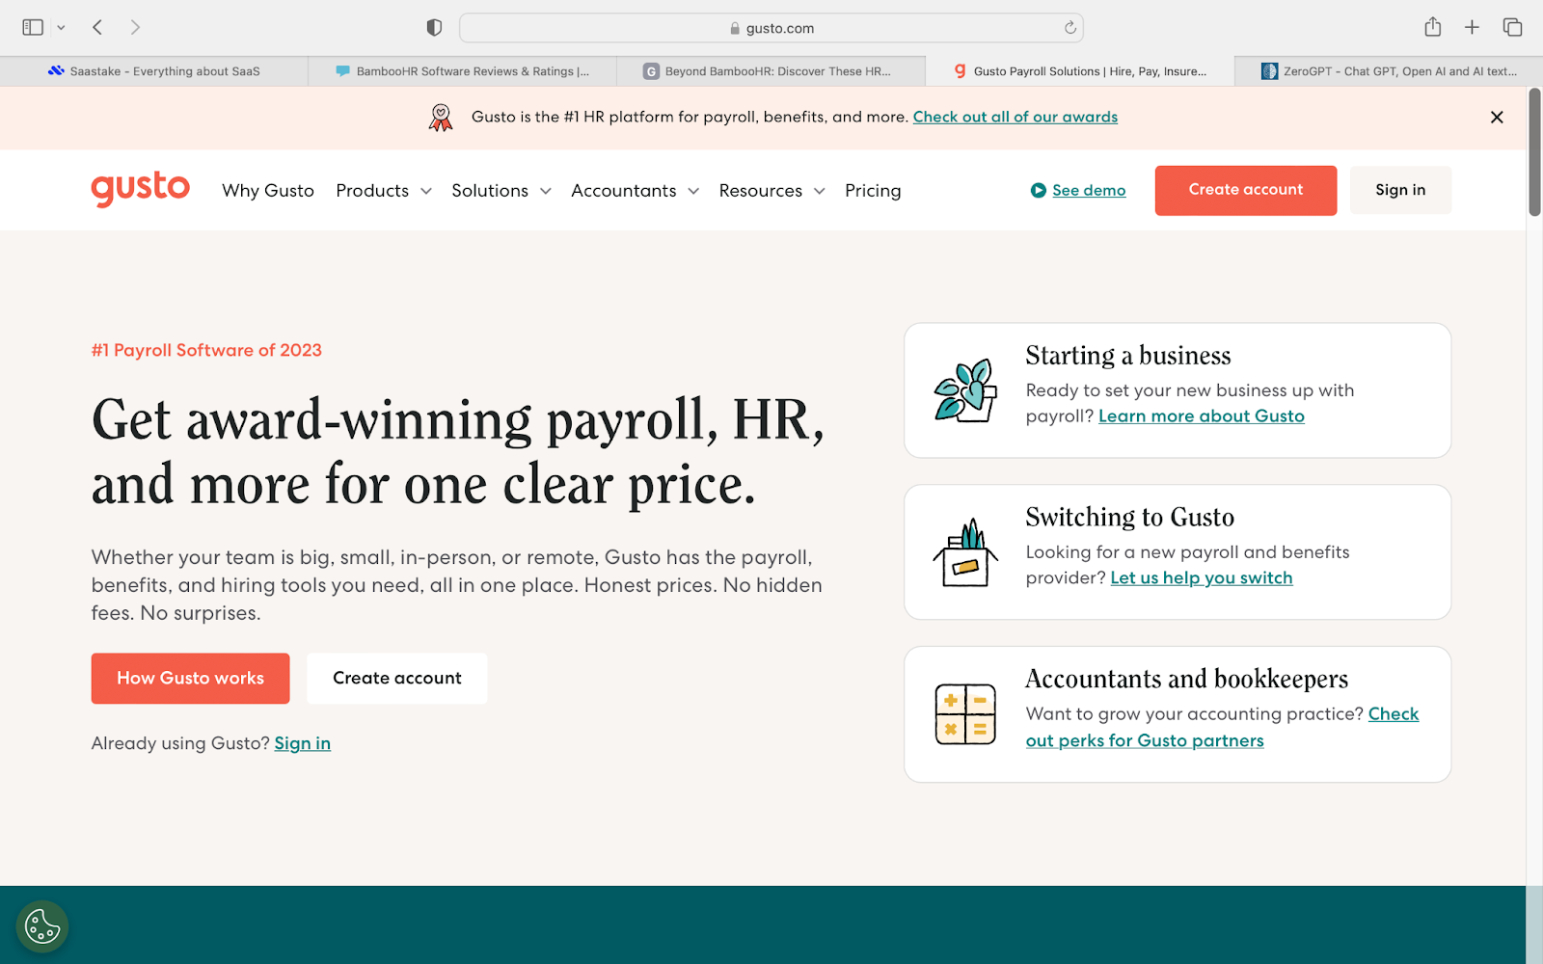This screenshot has height=964, width=1543.
Task: Click the header Create account button
Action: (1246, 190)
